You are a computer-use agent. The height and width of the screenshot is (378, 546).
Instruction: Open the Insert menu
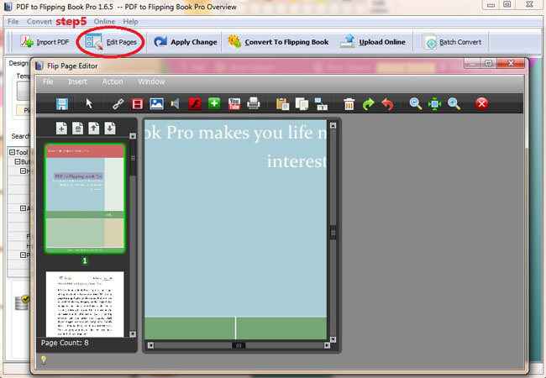click(77, 81)
